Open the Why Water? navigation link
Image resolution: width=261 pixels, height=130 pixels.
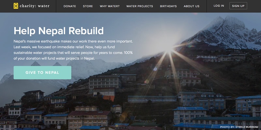pyautogui.click(x=110, y=6)
